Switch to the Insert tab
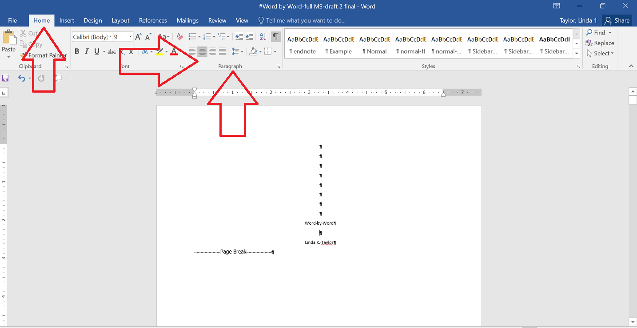Screen dimensions: 637x328 [x=67, y=20]
